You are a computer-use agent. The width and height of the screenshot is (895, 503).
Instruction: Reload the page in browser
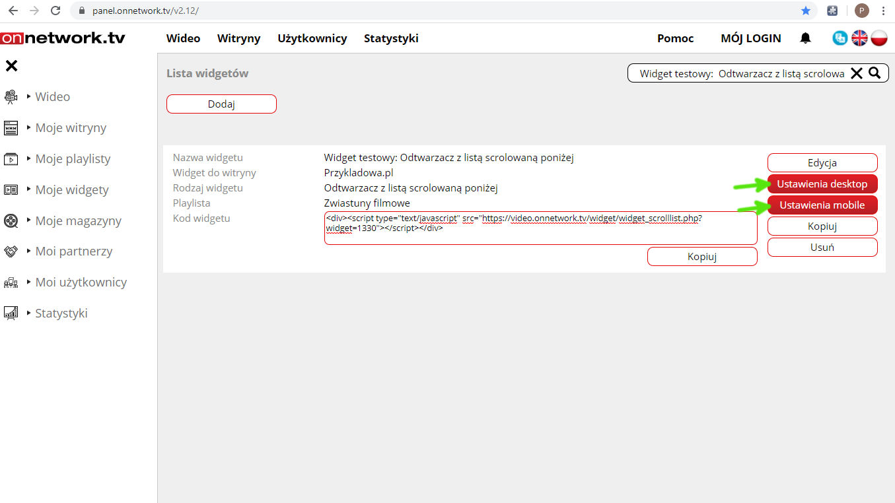click(x=55, y=11)
